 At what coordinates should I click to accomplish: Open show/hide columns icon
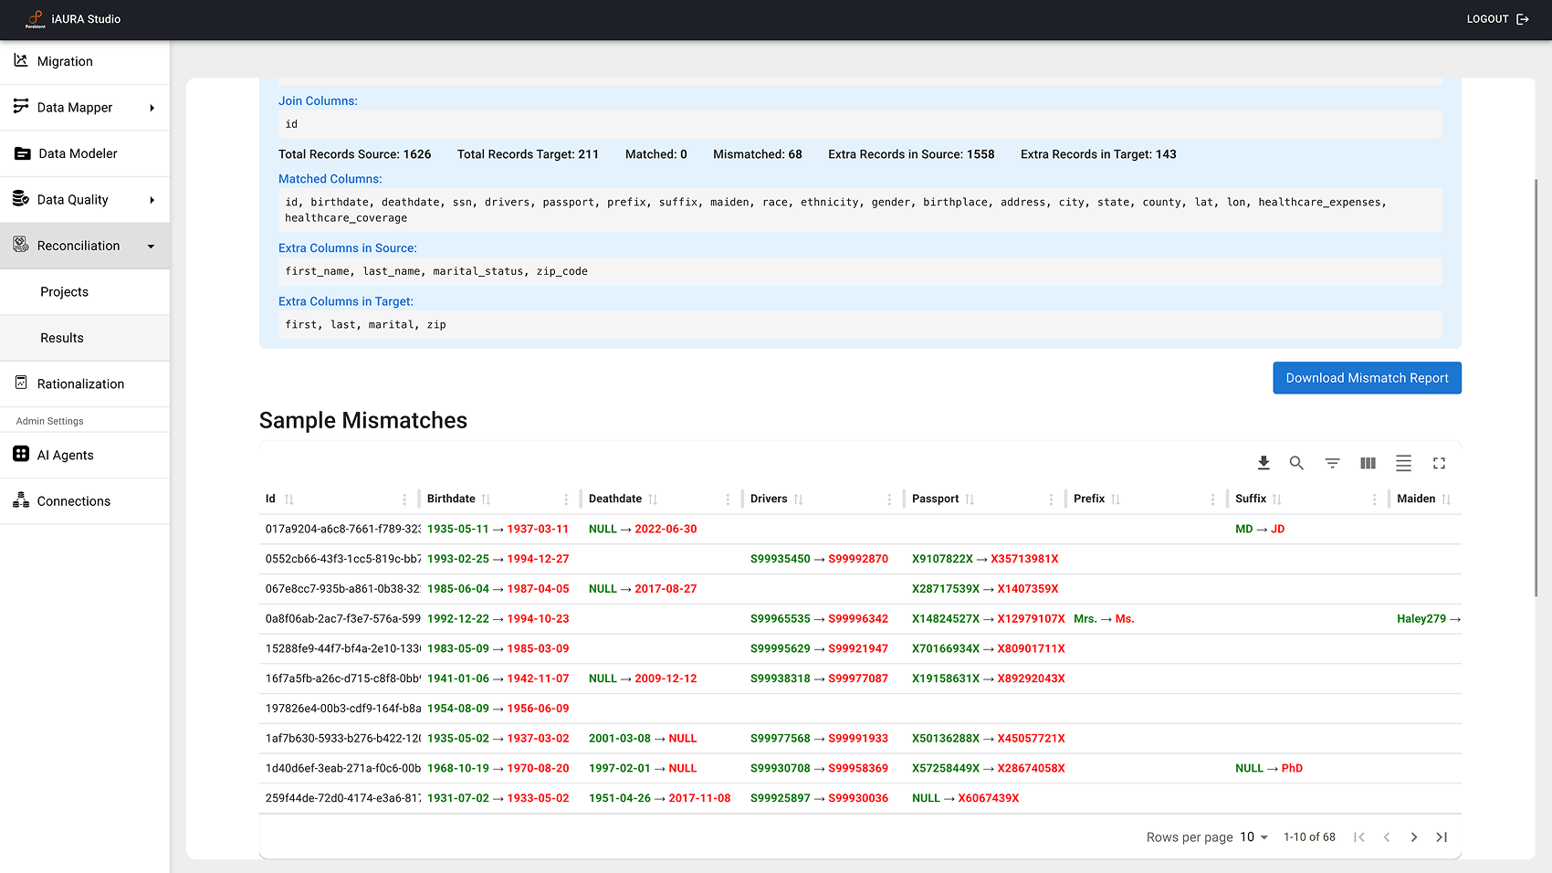tap(1368, 463)
